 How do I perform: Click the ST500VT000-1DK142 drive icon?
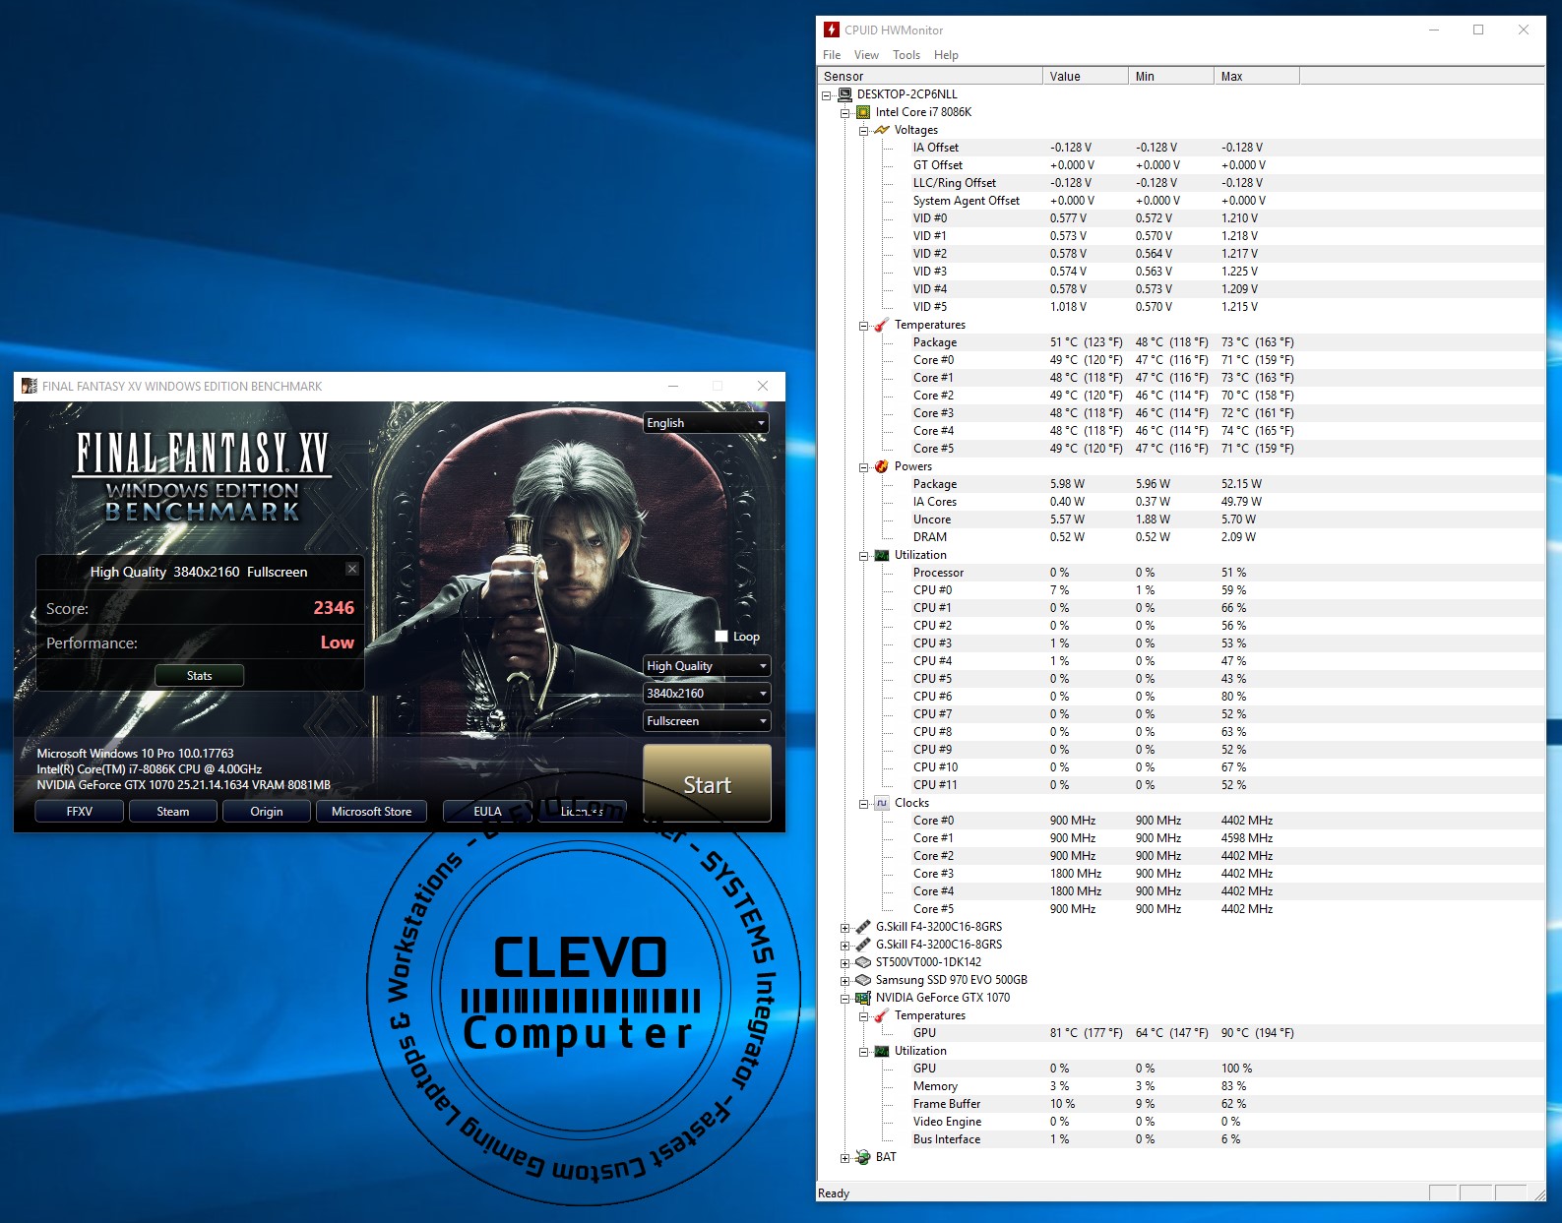(x=863, y=962)
